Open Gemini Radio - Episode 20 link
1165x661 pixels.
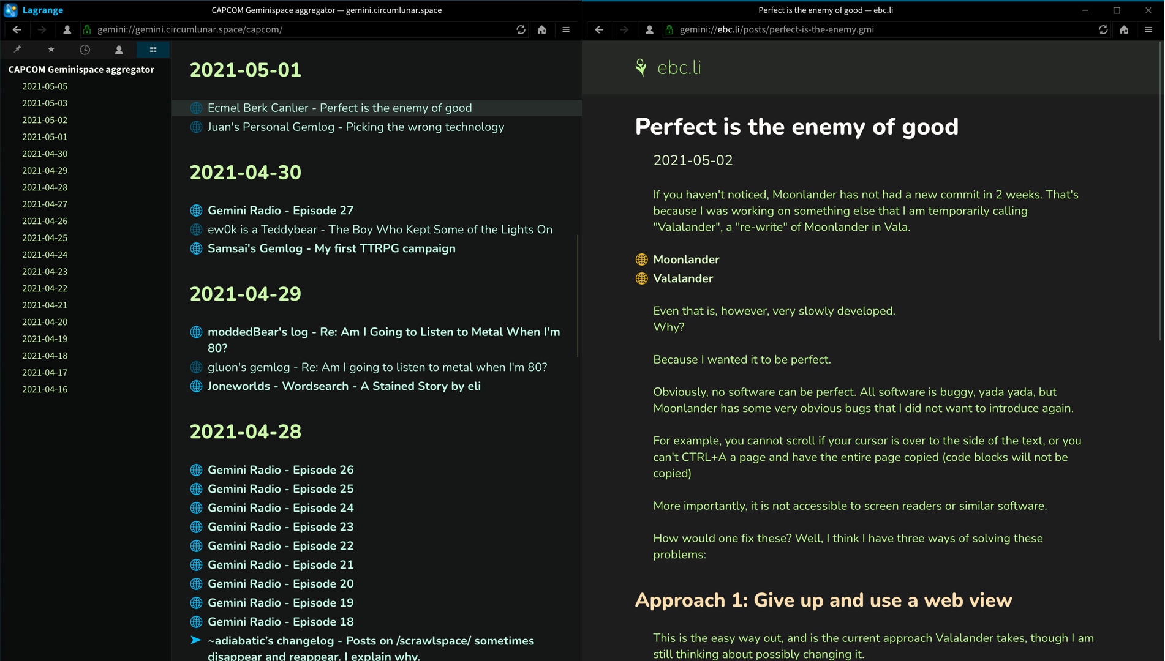[x=281, y=584]
